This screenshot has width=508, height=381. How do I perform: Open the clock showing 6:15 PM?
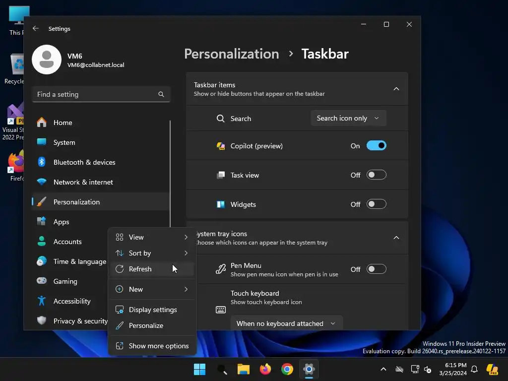(x=453, y=369)
